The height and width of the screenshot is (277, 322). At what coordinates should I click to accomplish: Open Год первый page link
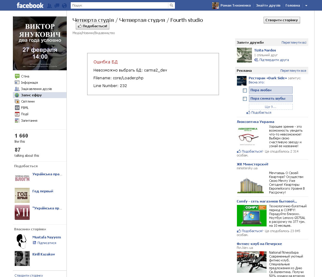coord(43,191)
